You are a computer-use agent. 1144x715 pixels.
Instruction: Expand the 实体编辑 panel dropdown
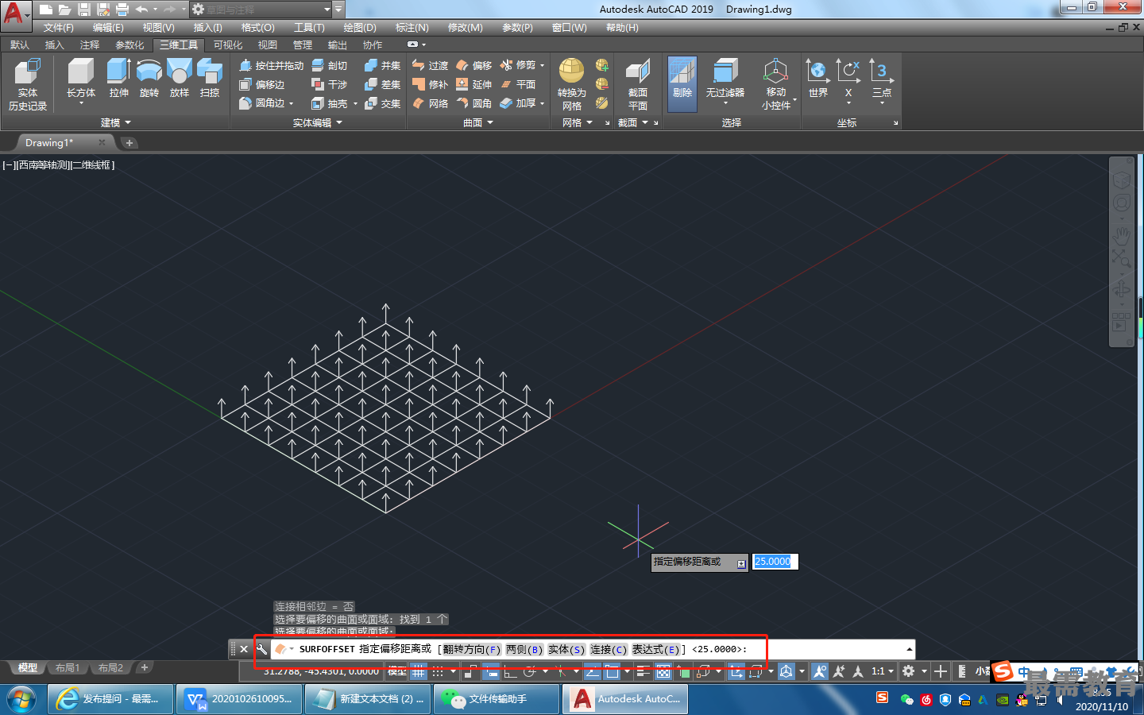318,122
